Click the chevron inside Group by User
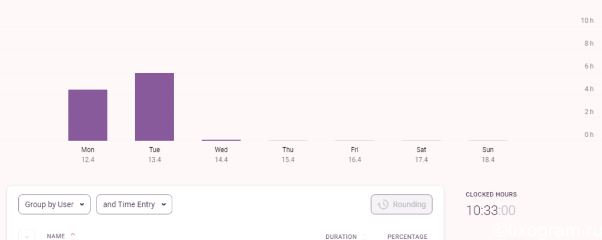The height and width of the screenshot is (240, 602). [x=82, y=204]
